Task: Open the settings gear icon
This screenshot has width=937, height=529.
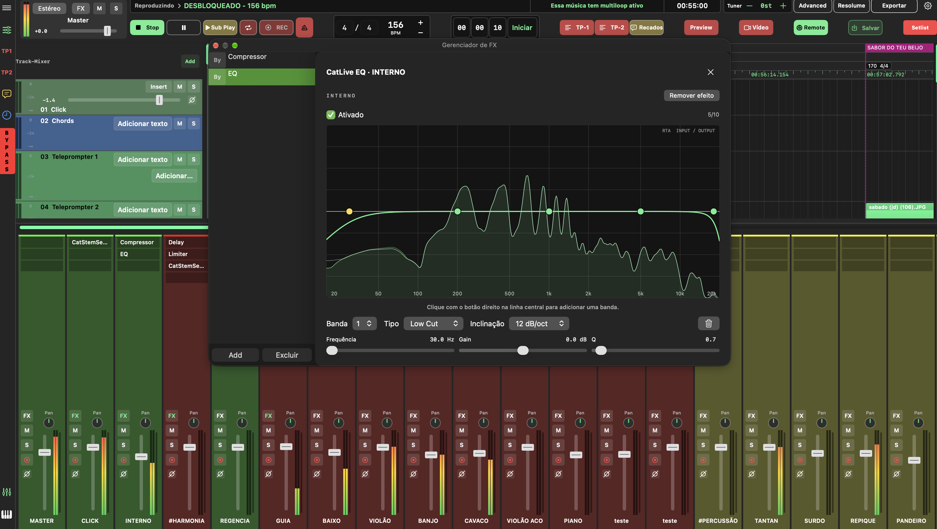Action: point(927,5)
